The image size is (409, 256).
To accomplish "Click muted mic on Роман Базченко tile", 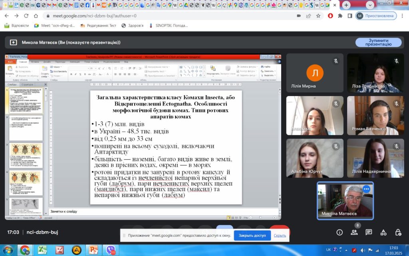I will click(397, 103).
